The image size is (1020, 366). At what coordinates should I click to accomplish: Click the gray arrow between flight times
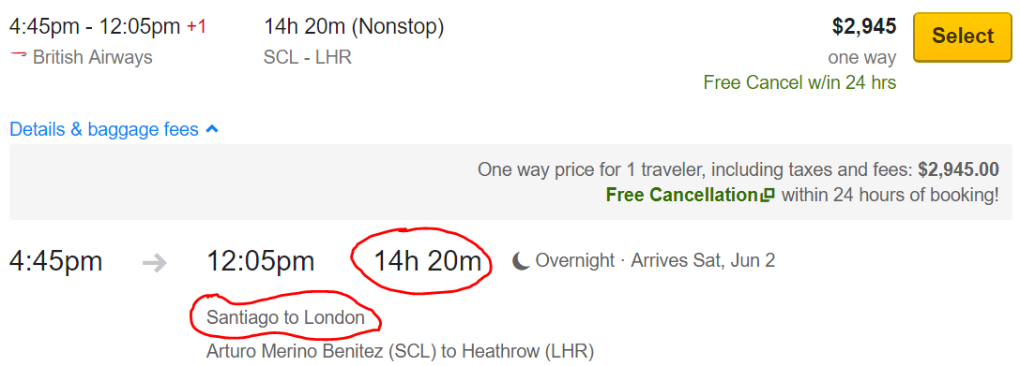(155, 262)
